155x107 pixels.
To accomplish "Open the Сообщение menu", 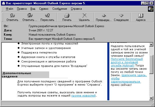I will 60,9.
